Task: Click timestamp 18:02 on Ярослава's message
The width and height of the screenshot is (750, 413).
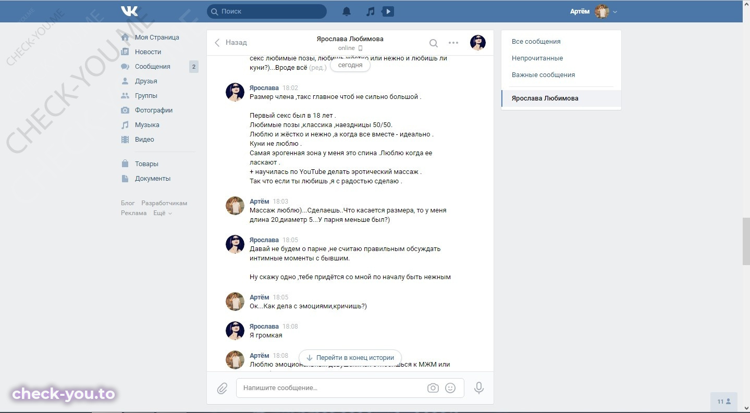Action: (290, 88)
